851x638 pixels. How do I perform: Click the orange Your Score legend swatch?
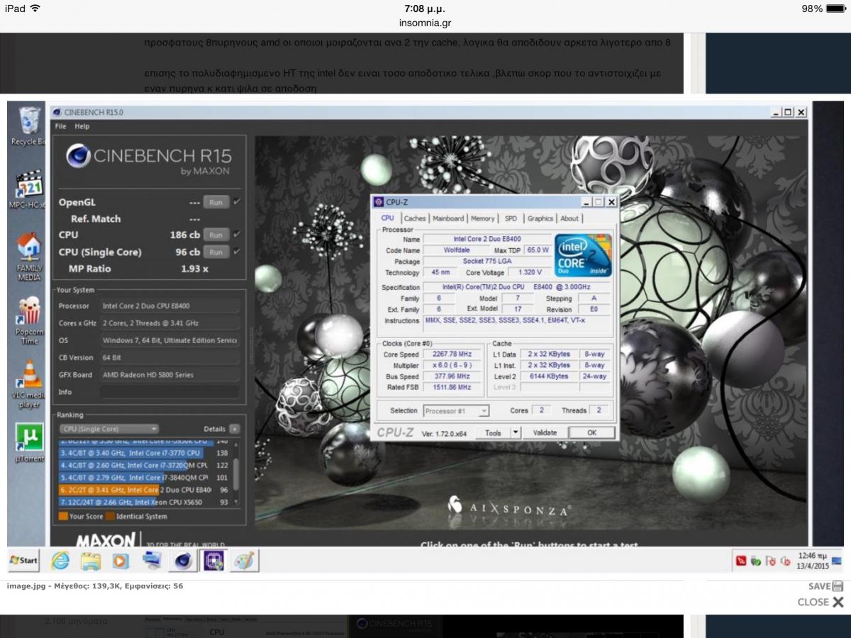63,516
